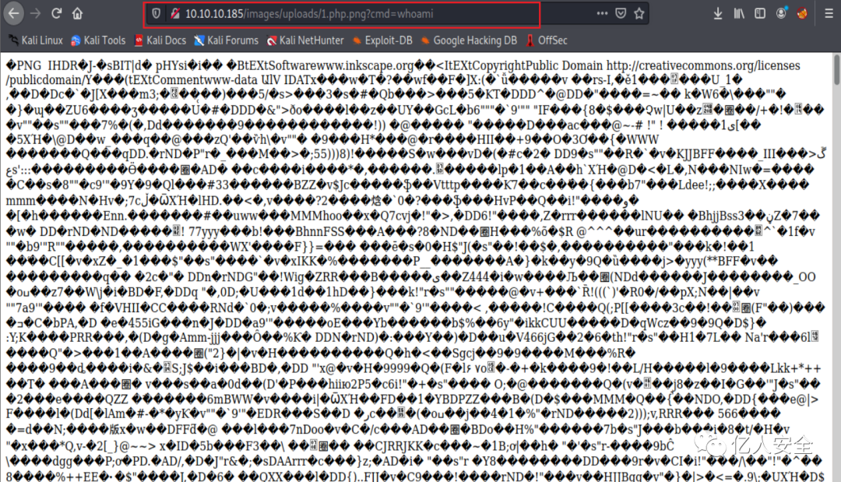This screenshot has height=482, width=841.
Task: Open the Google Hacking DB bookmark
Action: pos(469,40)
